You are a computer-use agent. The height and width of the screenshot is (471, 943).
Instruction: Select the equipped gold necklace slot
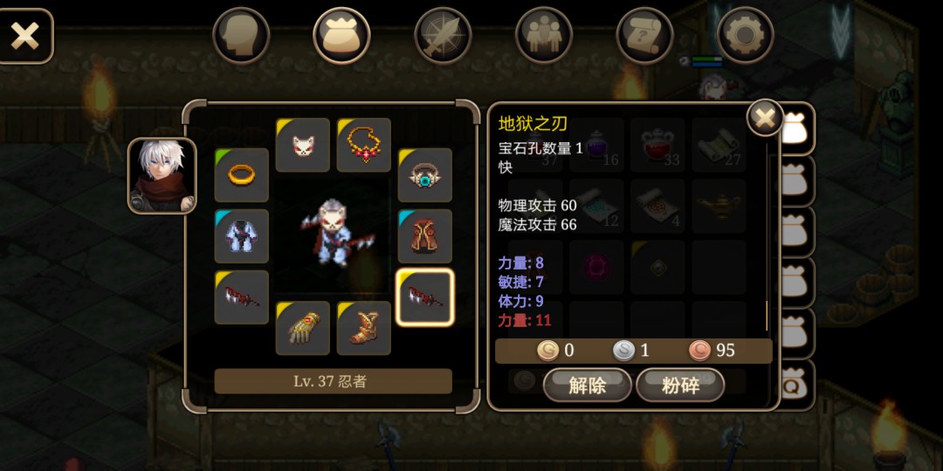[x=364, y=145]
